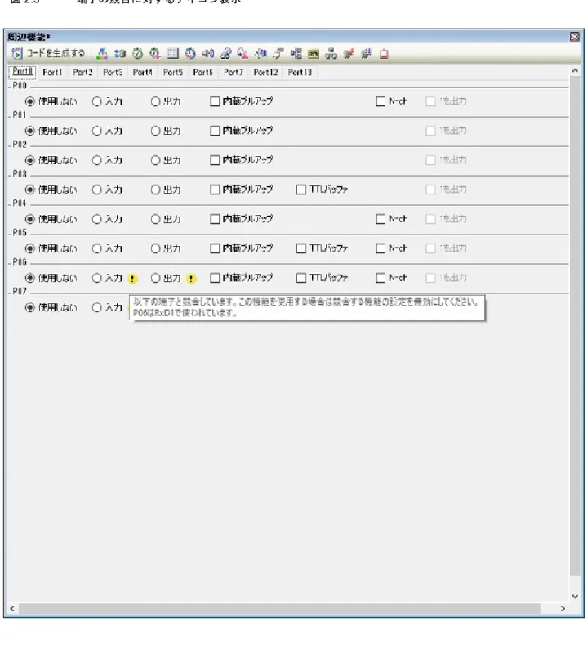Open the olive-green display toolbar icon
This screenshot has width=587, height=648.
[314, 54]
